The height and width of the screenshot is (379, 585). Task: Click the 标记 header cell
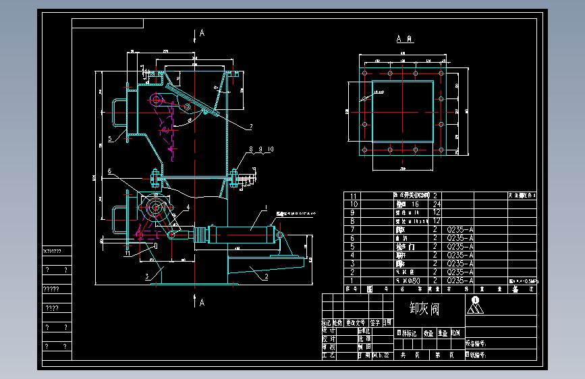coord(327,322)
